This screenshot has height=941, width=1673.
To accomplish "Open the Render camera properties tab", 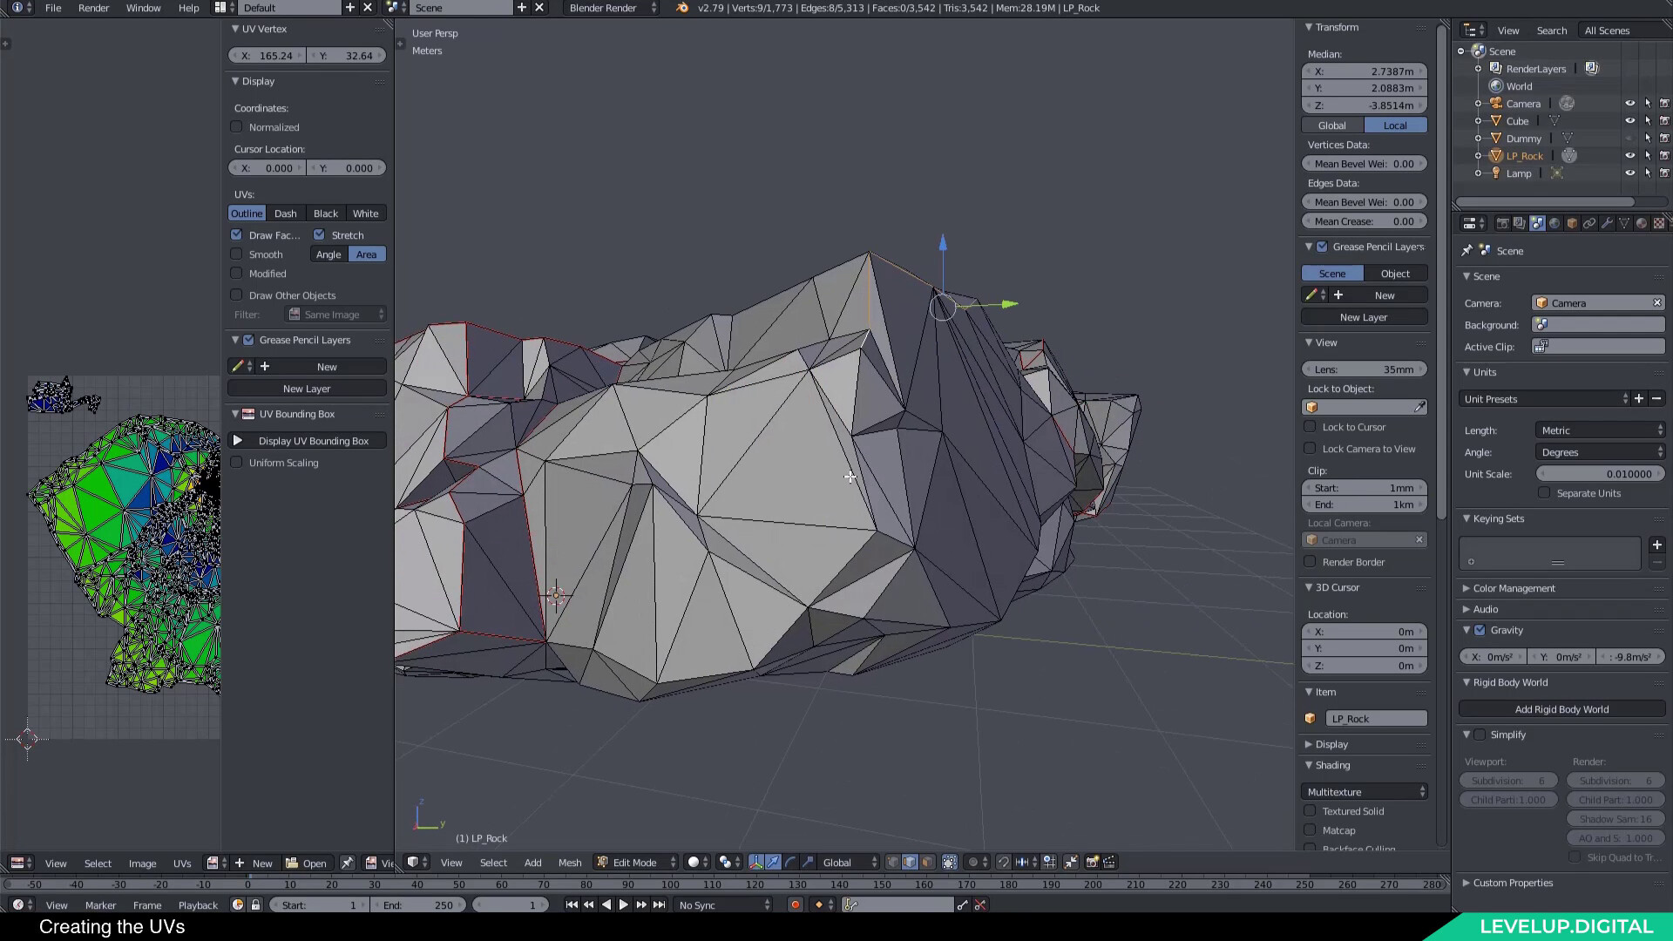I will [1502, 223].
